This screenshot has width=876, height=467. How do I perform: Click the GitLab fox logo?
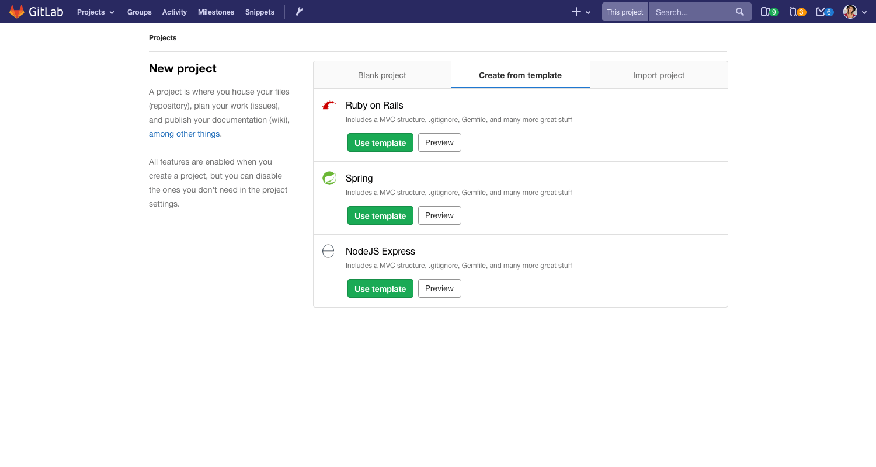coord(17,11)
